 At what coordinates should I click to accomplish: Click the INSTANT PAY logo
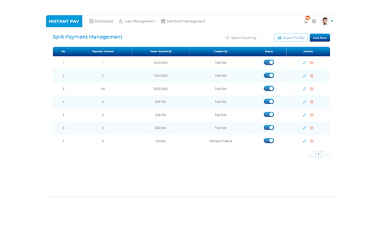pos(64,21)
